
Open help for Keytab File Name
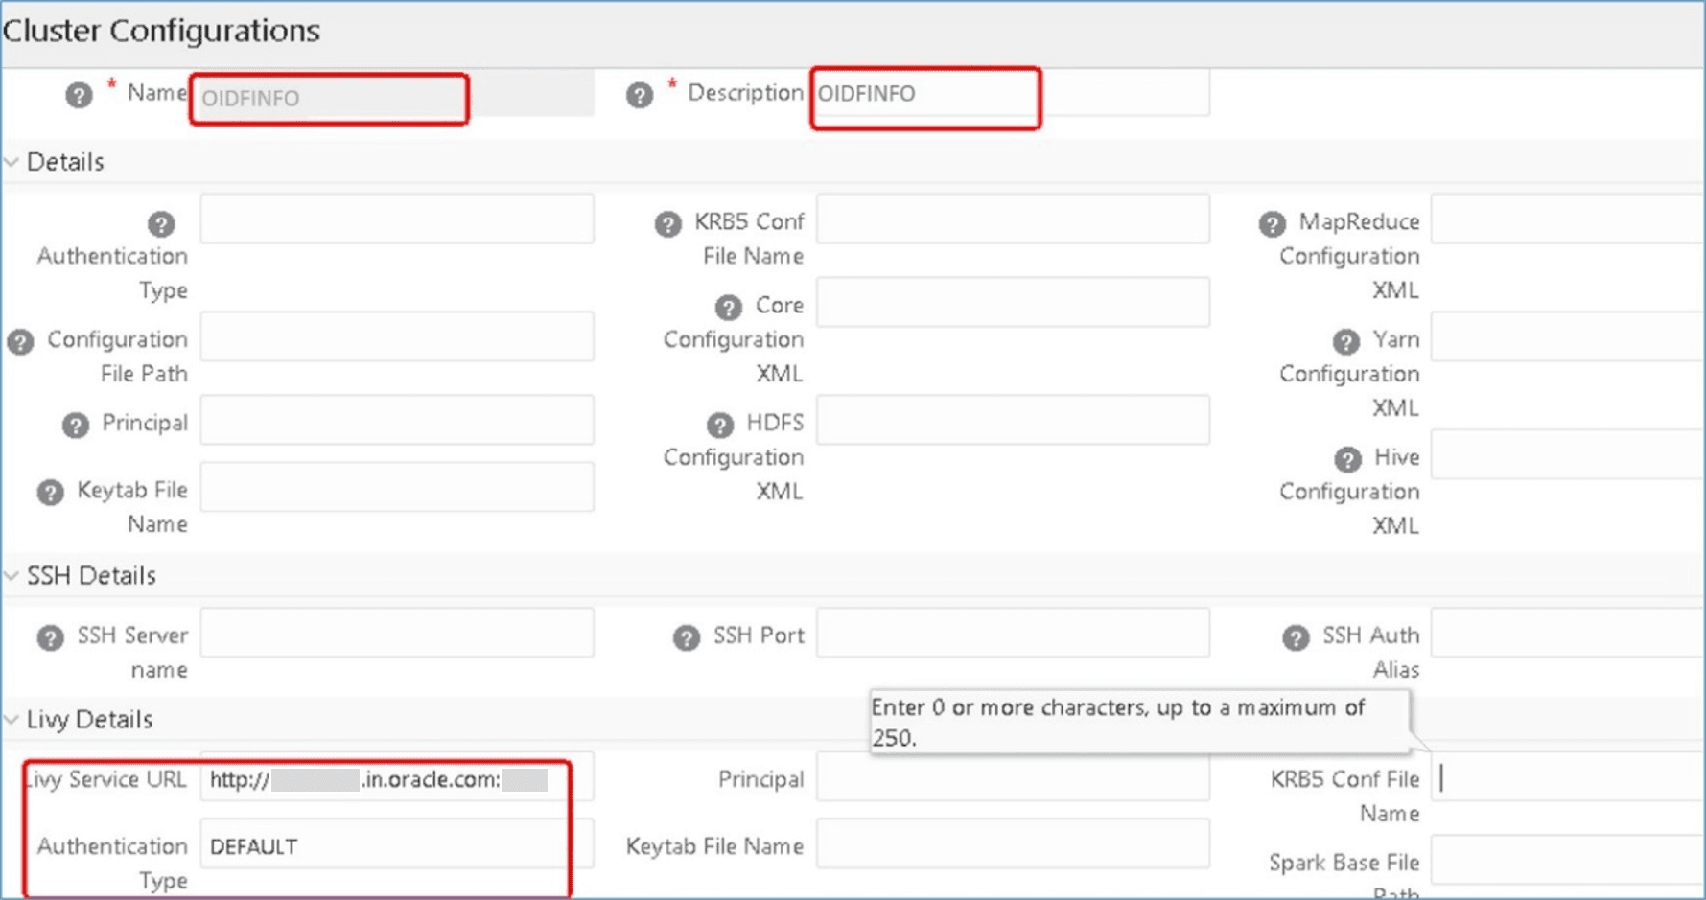[x=50, y=491]
